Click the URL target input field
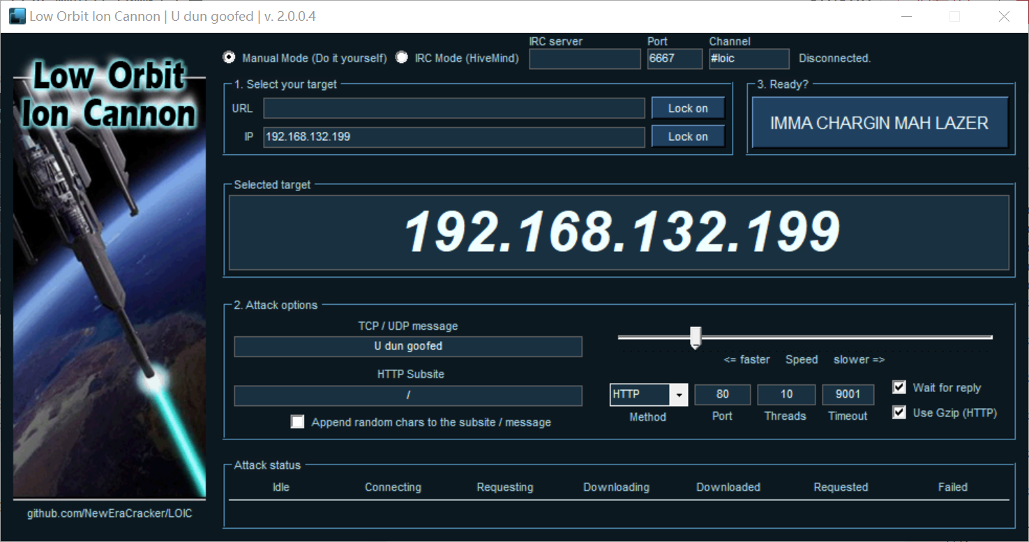Screen dimensions: 1029x542 454,108
